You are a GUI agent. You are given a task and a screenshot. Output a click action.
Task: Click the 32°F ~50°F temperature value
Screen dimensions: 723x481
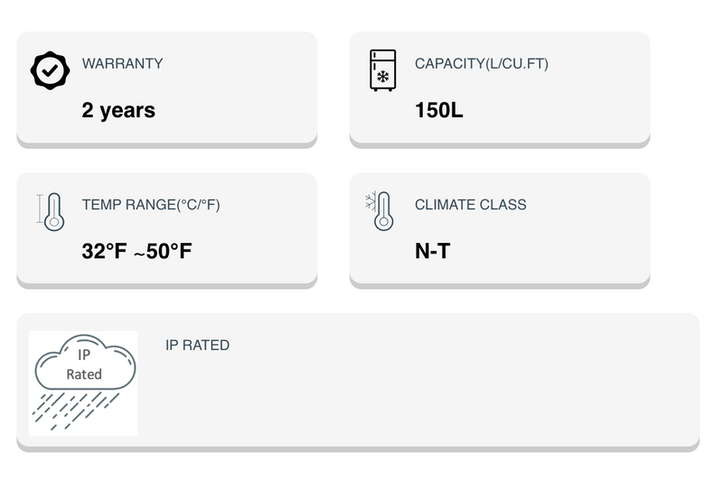[136, 251]
